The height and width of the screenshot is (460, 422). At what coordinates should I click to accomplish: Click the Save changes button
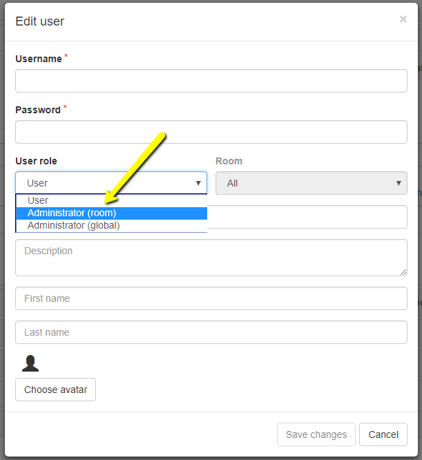coord(316,434)
